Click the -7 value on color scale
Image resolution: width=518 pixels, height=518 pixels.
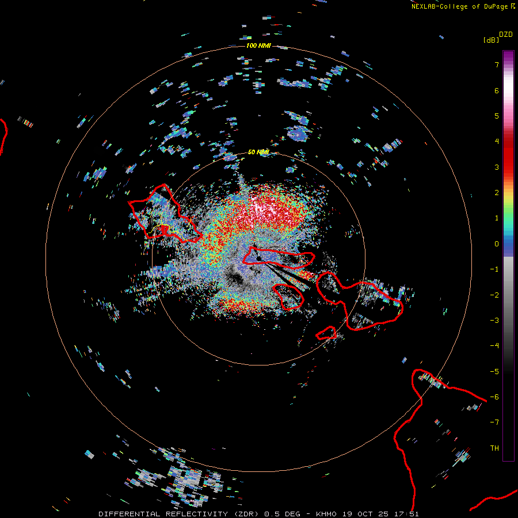(x=494, y=422)
